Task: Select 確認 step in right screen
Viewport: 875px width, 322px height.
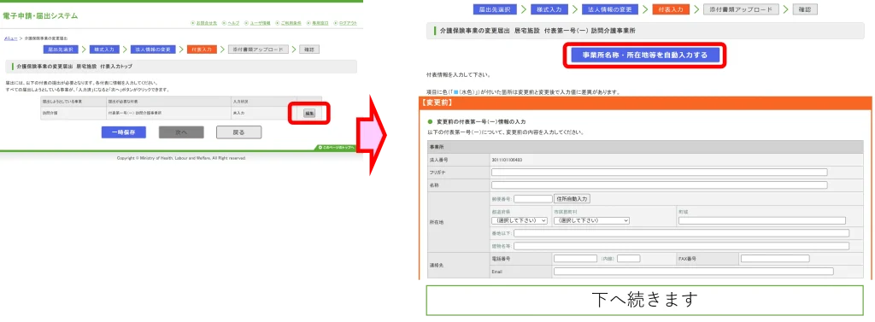Action: pos(804,9)
